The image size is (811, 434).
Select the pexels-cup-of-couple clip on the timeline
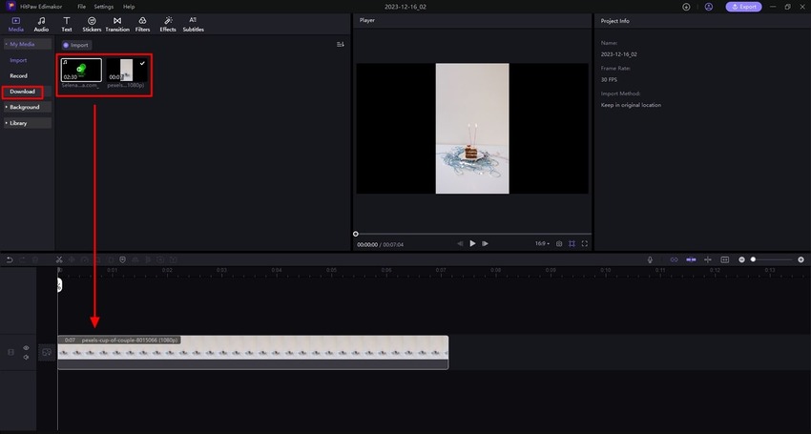(253, 352)
